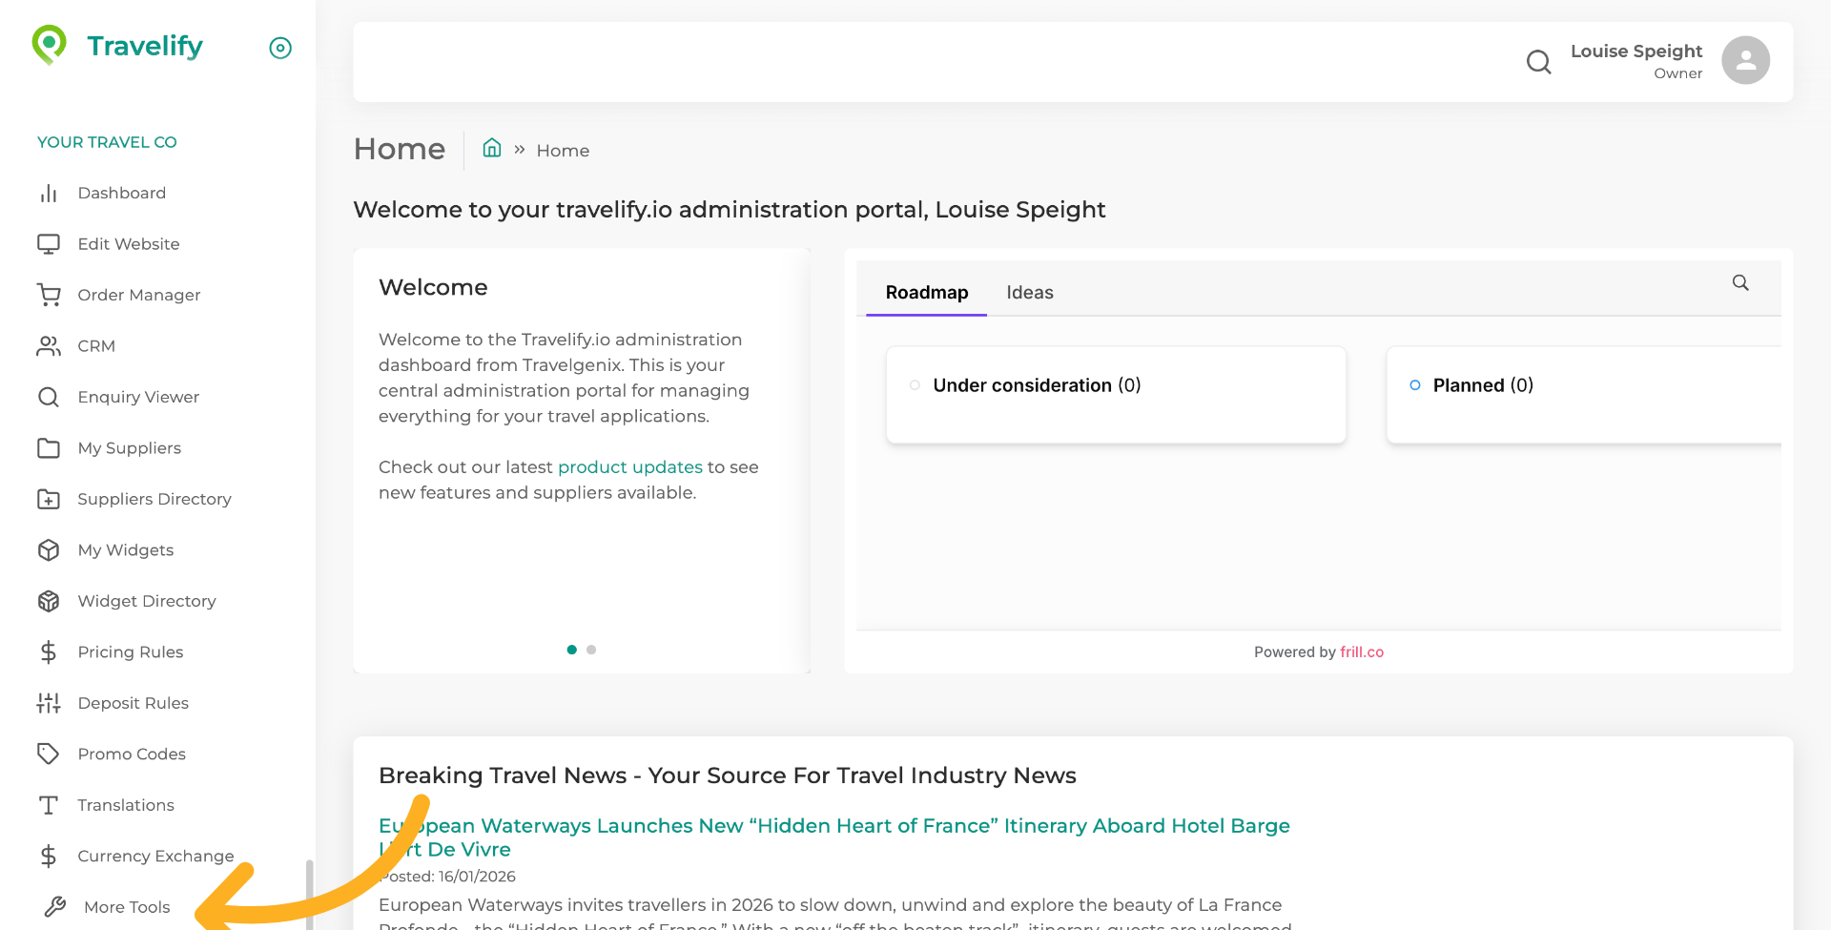
Task: Search the roadmap widget magnifier
Action: (1740, 283)
